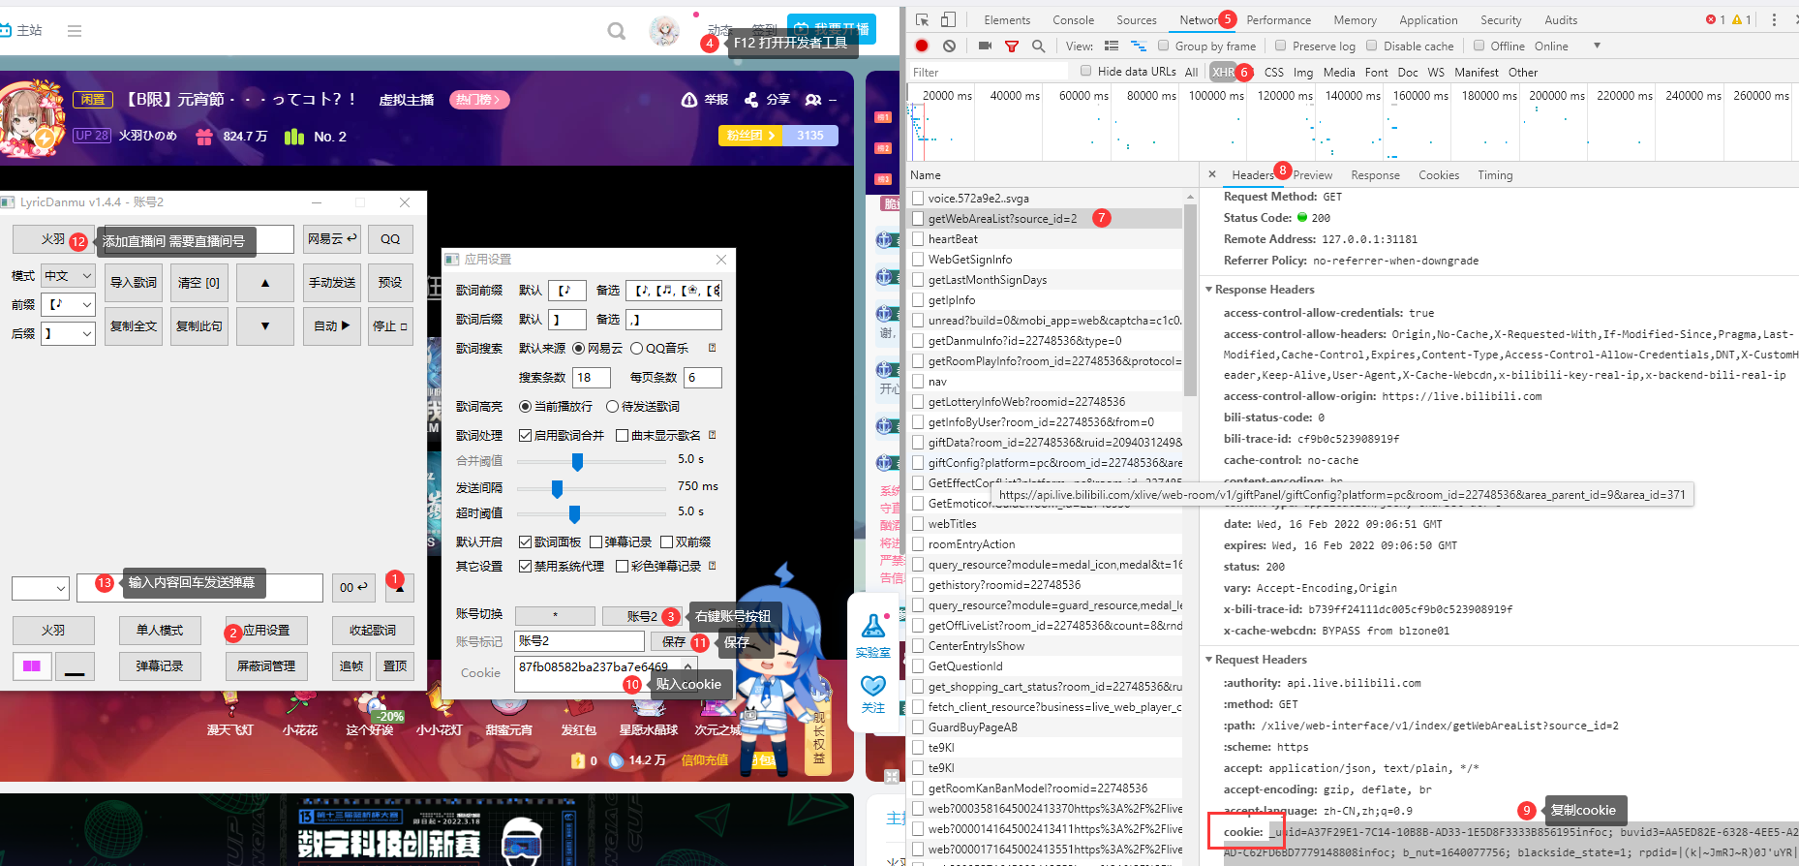Clear the network log
The width and height of the screenshot is (1799, 866).
click(949, 46)
